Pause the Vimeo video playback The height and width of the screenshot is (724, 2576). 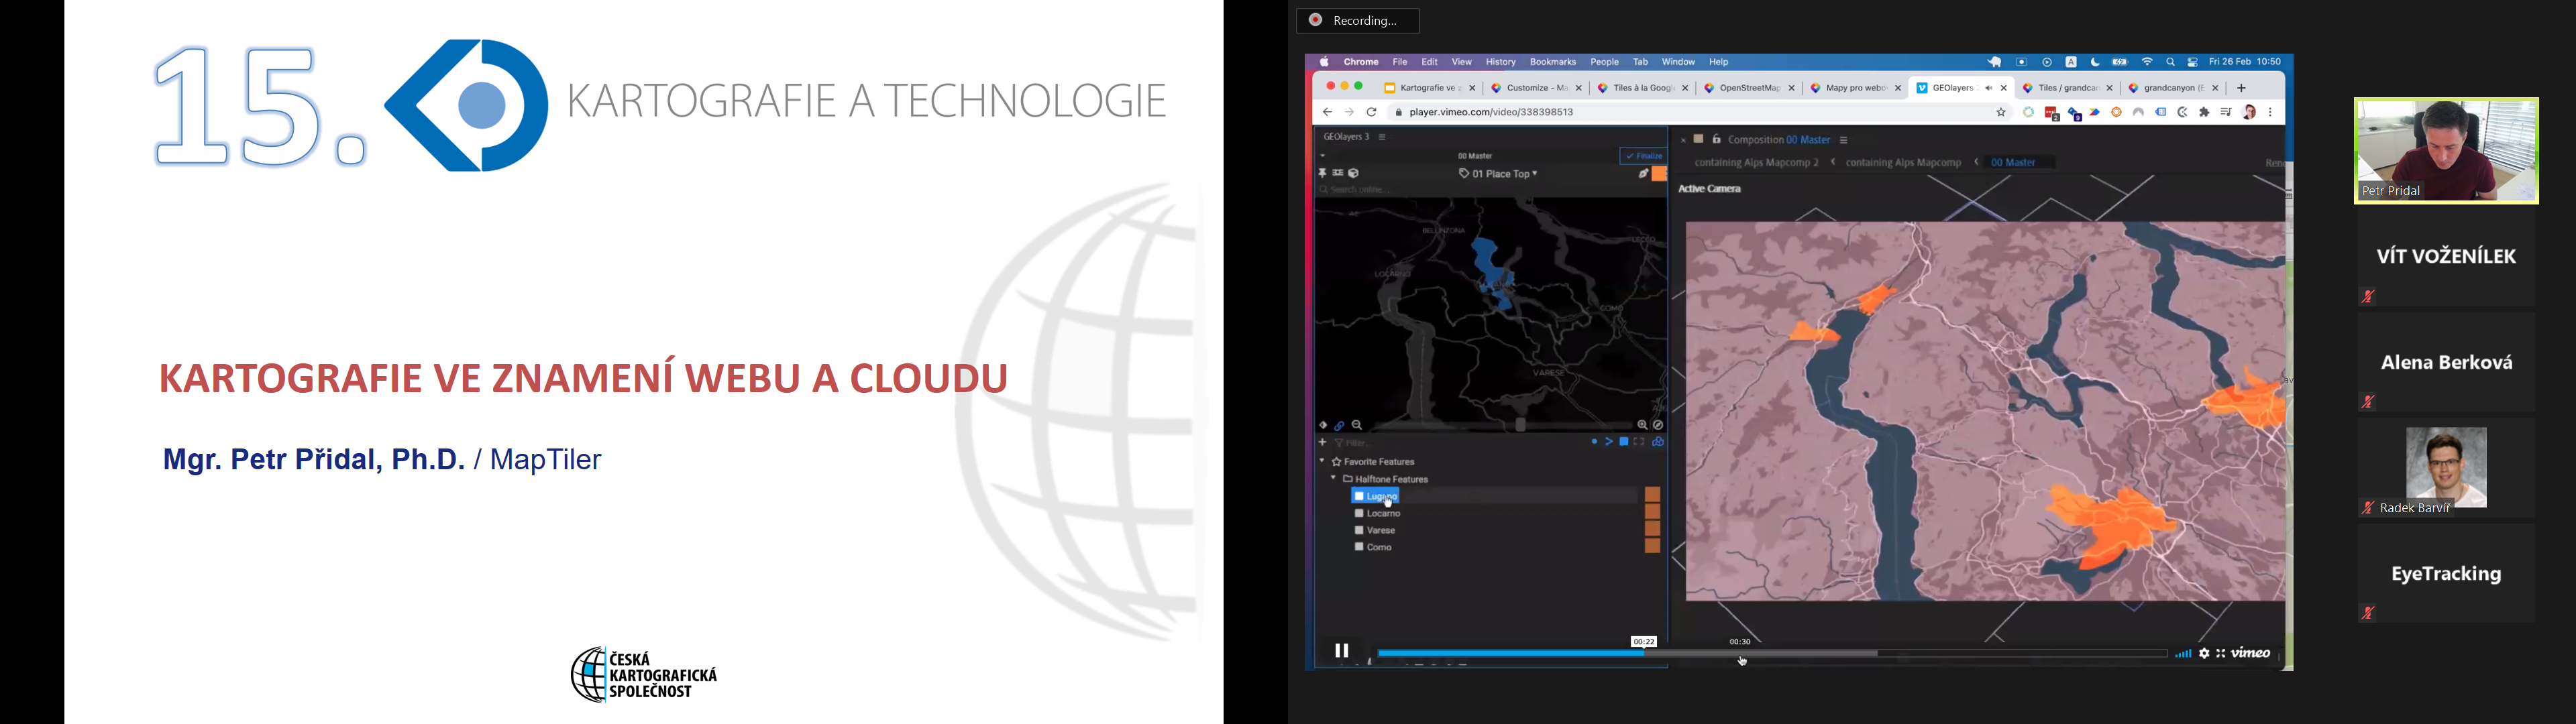click(1342, 651)
